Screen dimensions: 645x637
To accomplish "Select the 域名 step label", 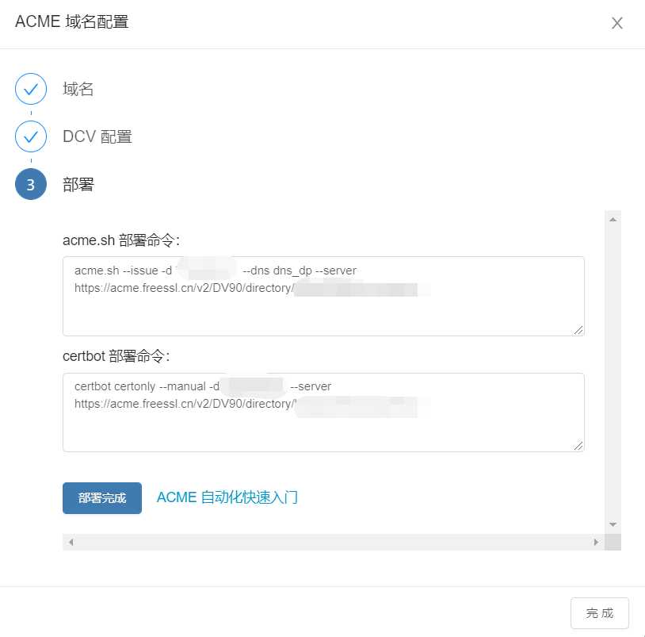I will point(78,89).
